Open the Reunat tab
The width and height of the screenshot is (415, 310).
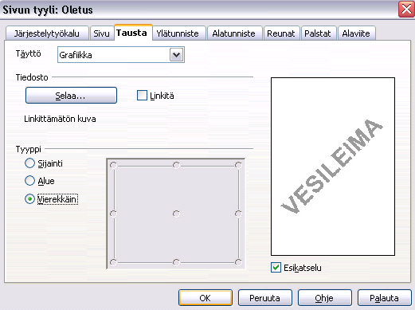click(281, 33)
